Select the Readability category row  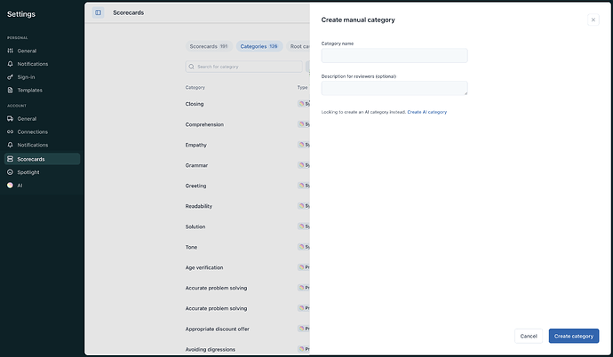[x=199, y=206]
